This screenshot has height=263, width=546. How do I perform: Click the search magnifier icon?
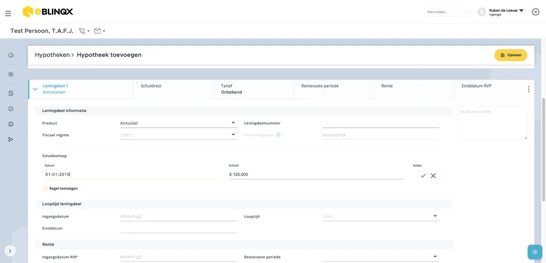[x=467, y=12]
